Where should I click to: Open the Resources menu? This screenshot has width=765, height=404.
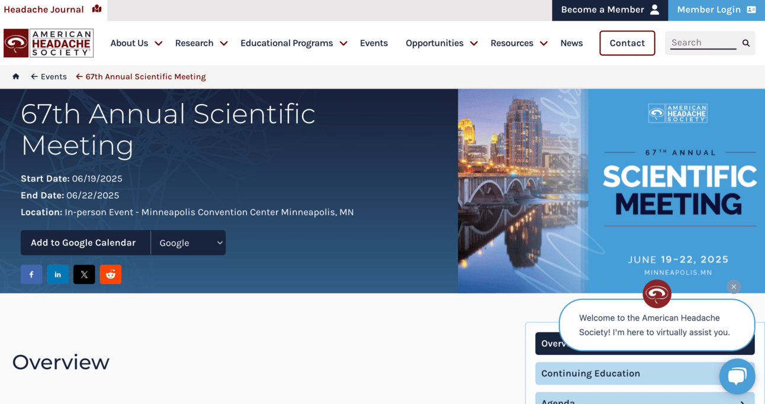tap(512, 43)
